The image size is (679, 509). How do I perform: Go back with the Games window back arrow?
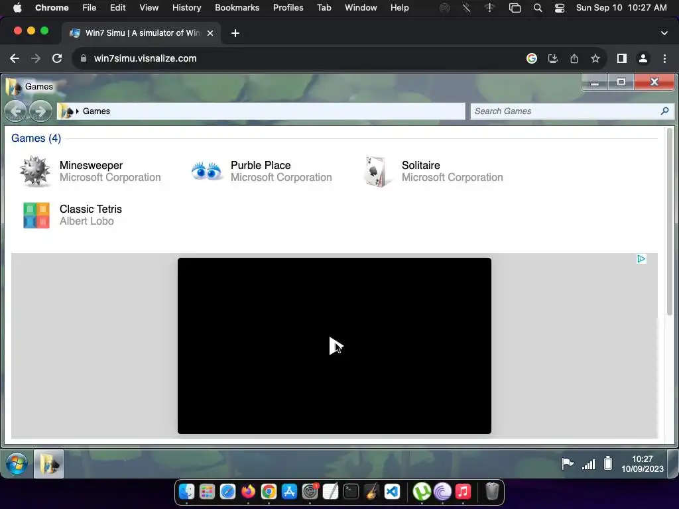click(x=16, y=111)
